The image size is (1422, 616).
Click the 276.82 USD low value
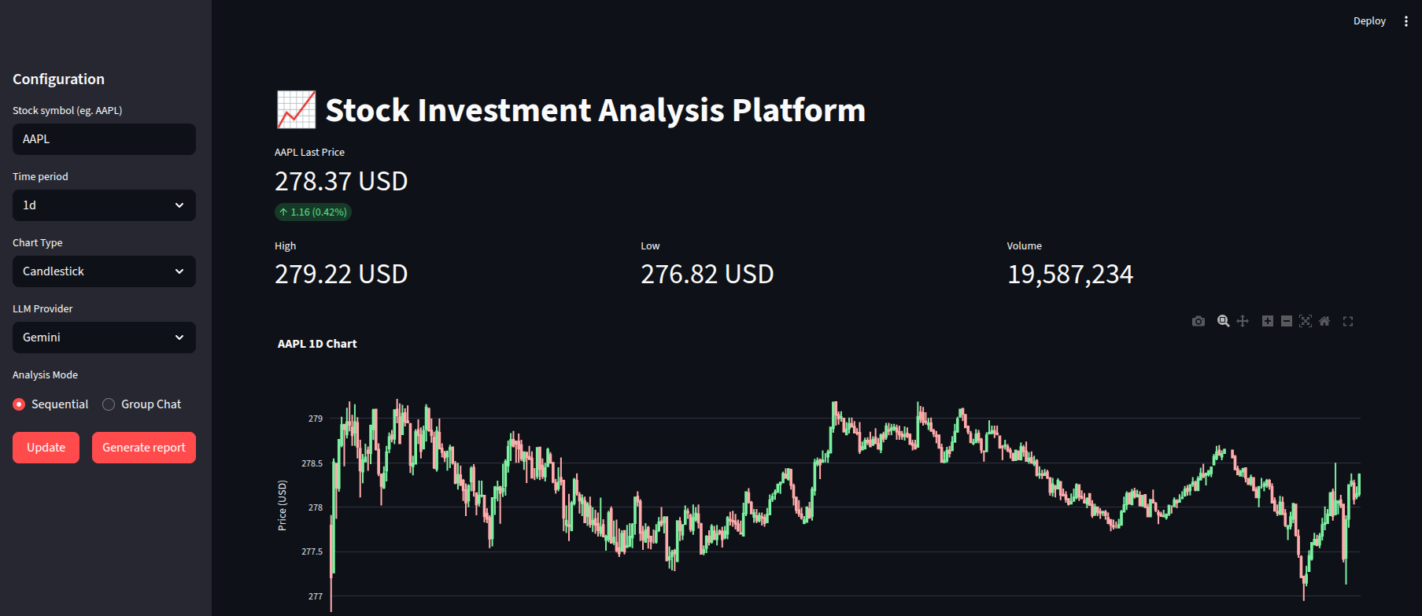click(x=707, y=275)
